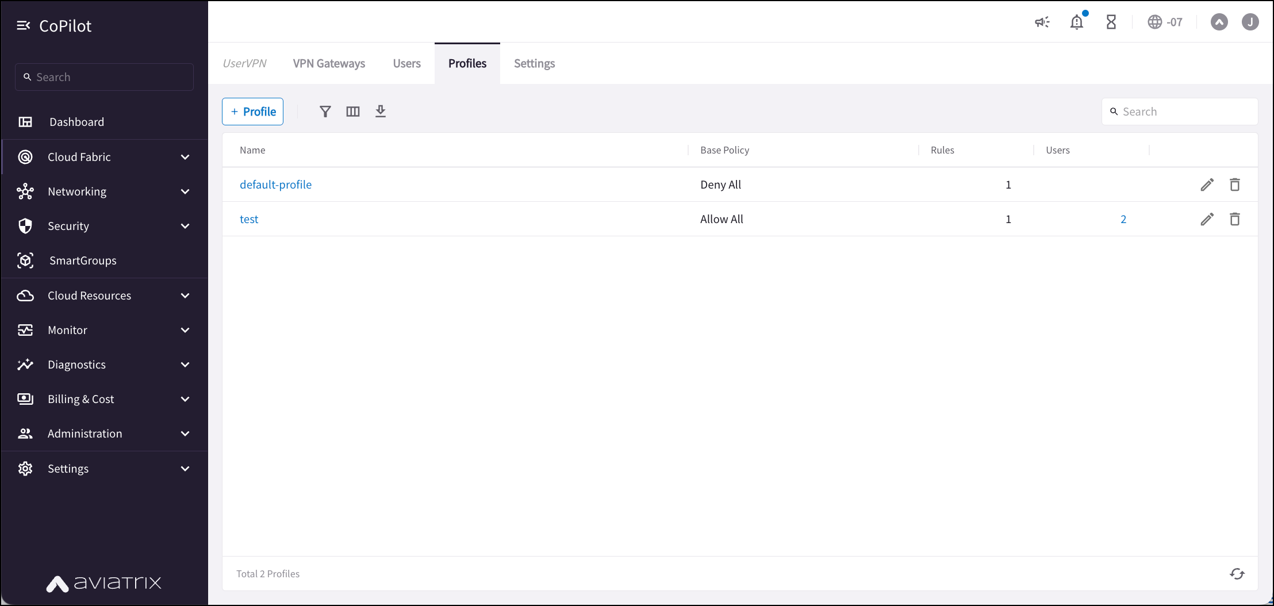Refresh the profiles table
Image resolution: width=1274 pixels, height=606 pixels.
(1237, 573)
